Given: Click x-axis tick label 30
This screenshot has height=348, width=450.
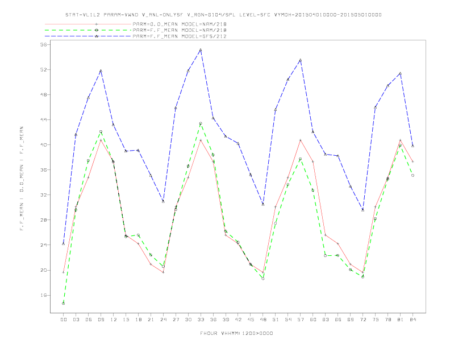Looking at the screenshot, I should tap(188, 320).
